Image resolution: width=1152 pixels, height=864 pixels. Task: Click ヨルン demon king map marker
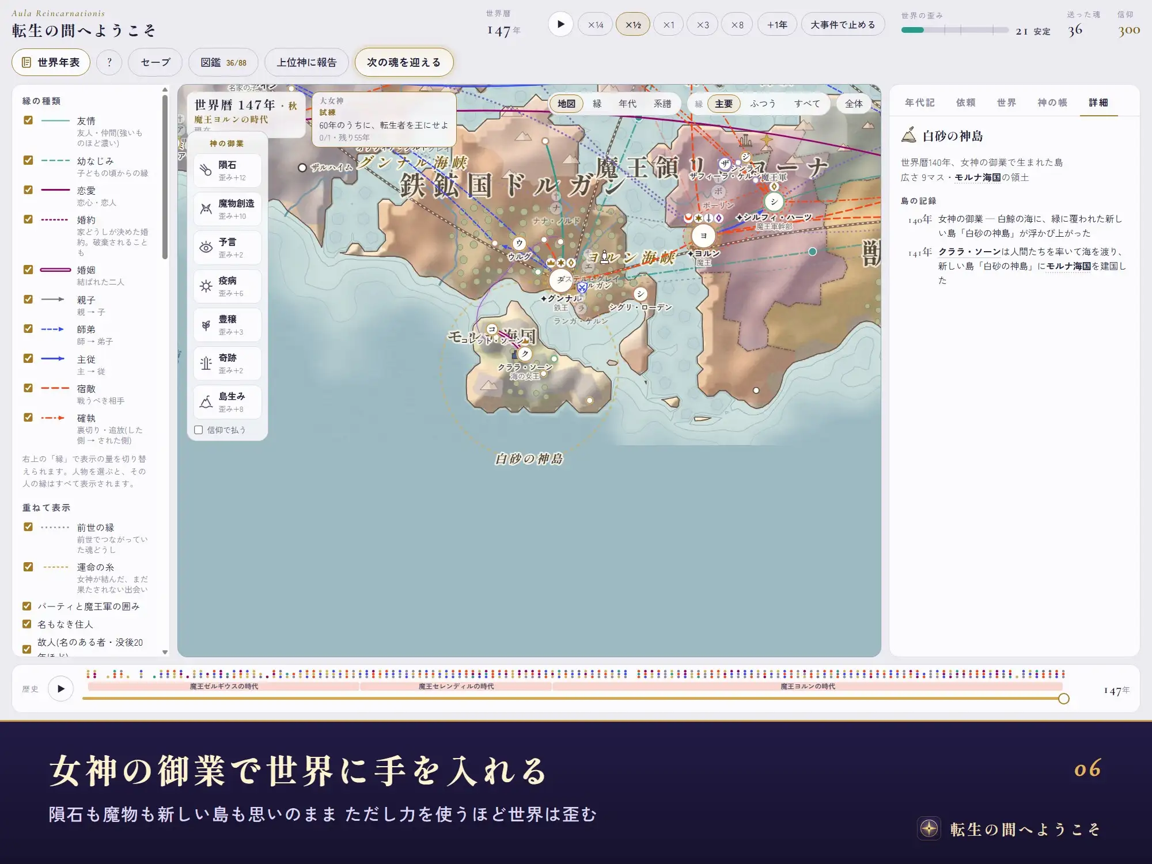(x=703, y=236)
